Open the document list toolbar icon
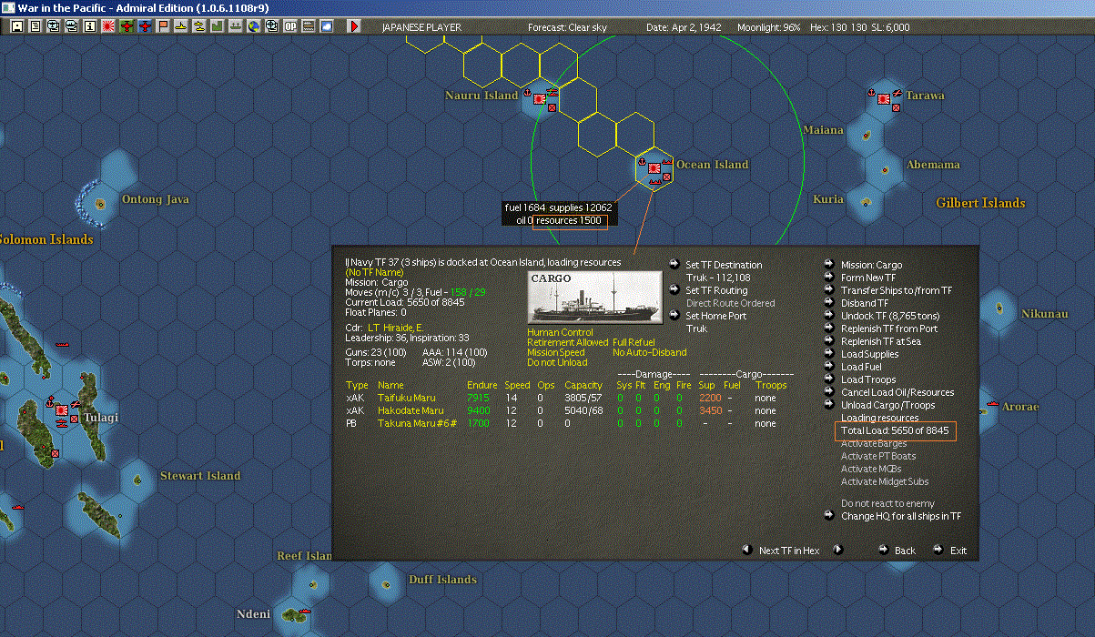This screenshot has height=637, width=1095. [x=35, y=26]
